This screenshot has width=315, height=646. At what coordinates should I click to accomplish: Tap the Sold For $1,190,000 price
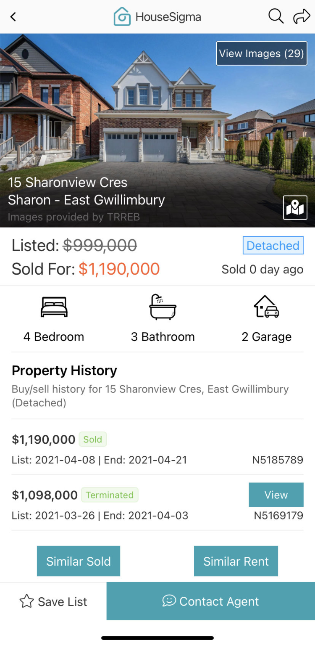[119, 269]
